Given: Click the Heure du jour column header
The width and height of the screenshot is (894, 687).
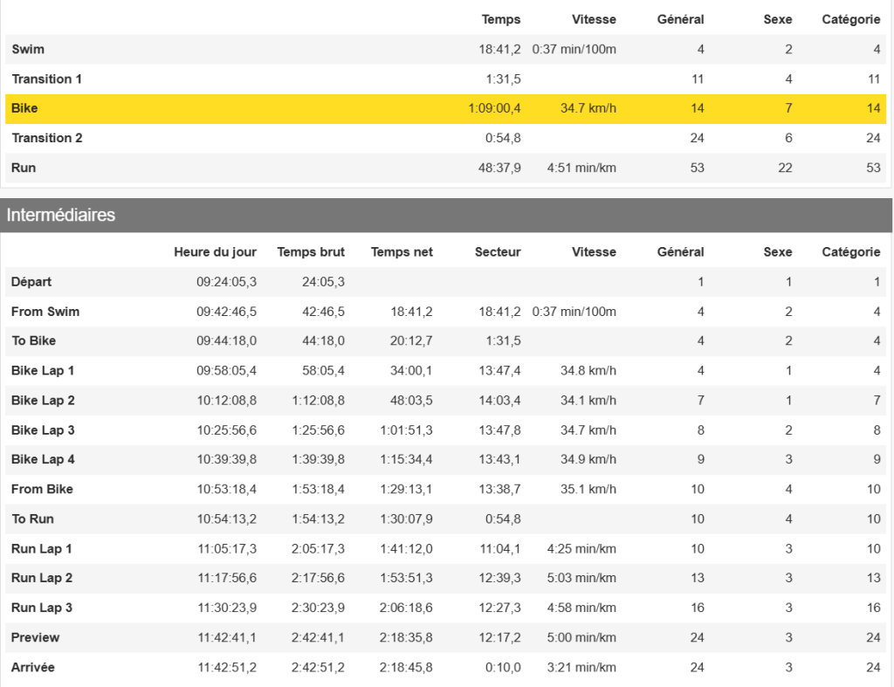Looking at the screenshot, I should coord(215,251).
